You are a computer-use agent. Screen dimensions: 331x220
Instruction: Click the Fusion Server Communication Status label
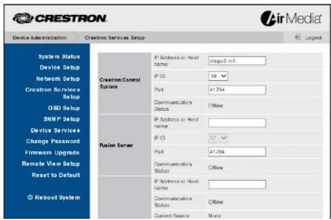pos(173,167)
